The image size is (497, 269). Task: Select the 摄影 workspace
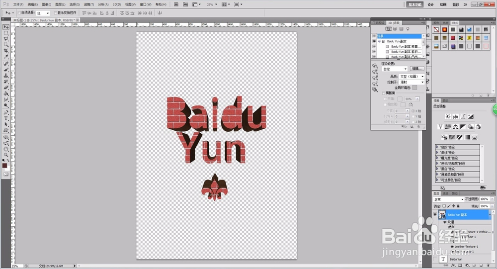click(x=455, y=4)
